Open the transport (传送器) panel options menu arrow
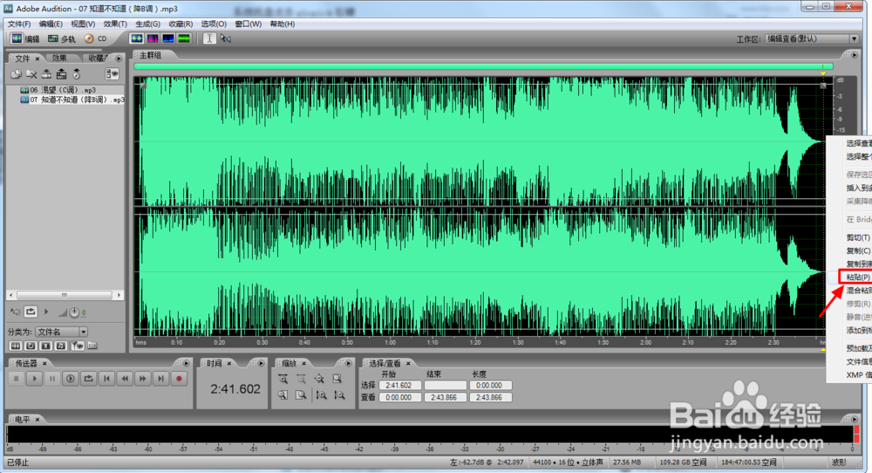The width and height of the screenshot is (872, 473). (186, 363)
